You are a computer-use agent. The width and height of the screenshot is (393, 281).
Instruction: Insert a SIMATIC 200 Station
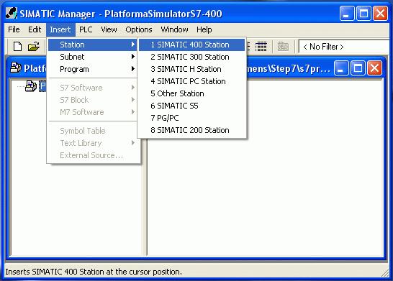click(191, 130)
